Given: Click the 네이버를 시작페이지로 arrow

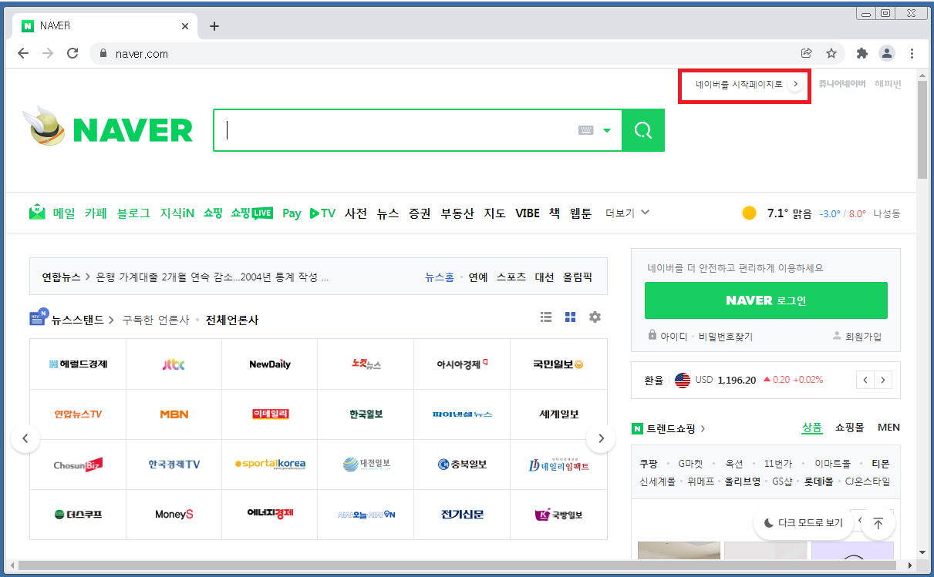Looking at the screenshot, I should 796,84.
